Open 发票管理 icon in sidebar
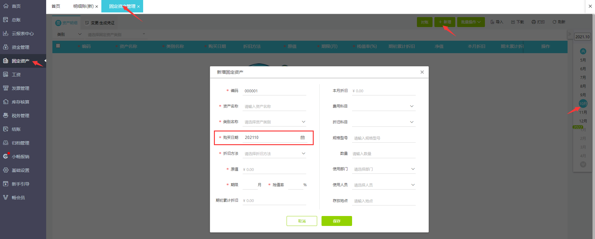Screen dimensions: 595x239 [6, 88]
